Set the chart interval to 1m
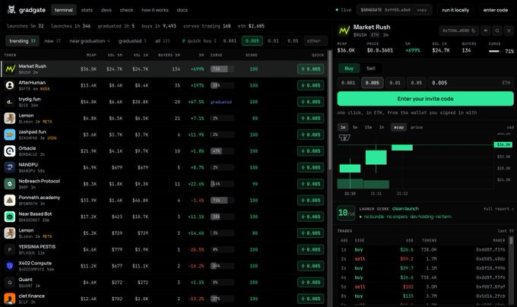The image size is (517, 307). pos(343,127)
